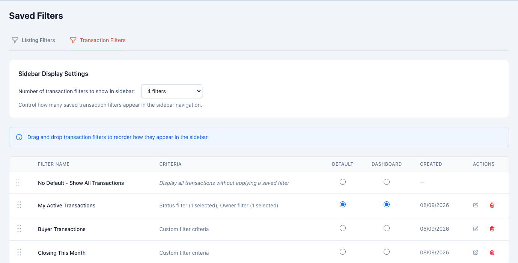Viewport: 518px width, 263px height.
Task: Open the Transaction Filters tab
Action: pos(98,40)
